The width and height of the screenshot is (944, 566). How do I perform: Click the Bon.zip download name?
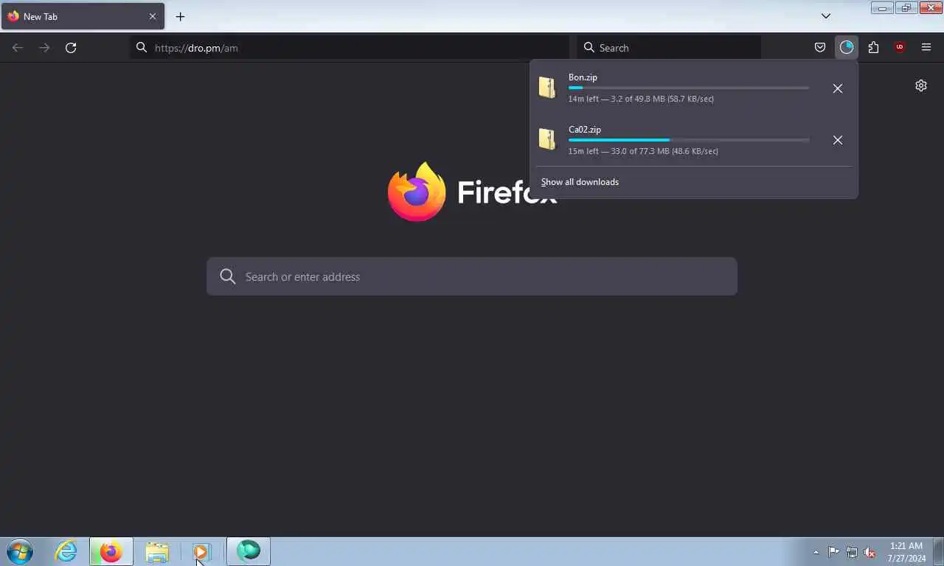(x=583, y=77)
